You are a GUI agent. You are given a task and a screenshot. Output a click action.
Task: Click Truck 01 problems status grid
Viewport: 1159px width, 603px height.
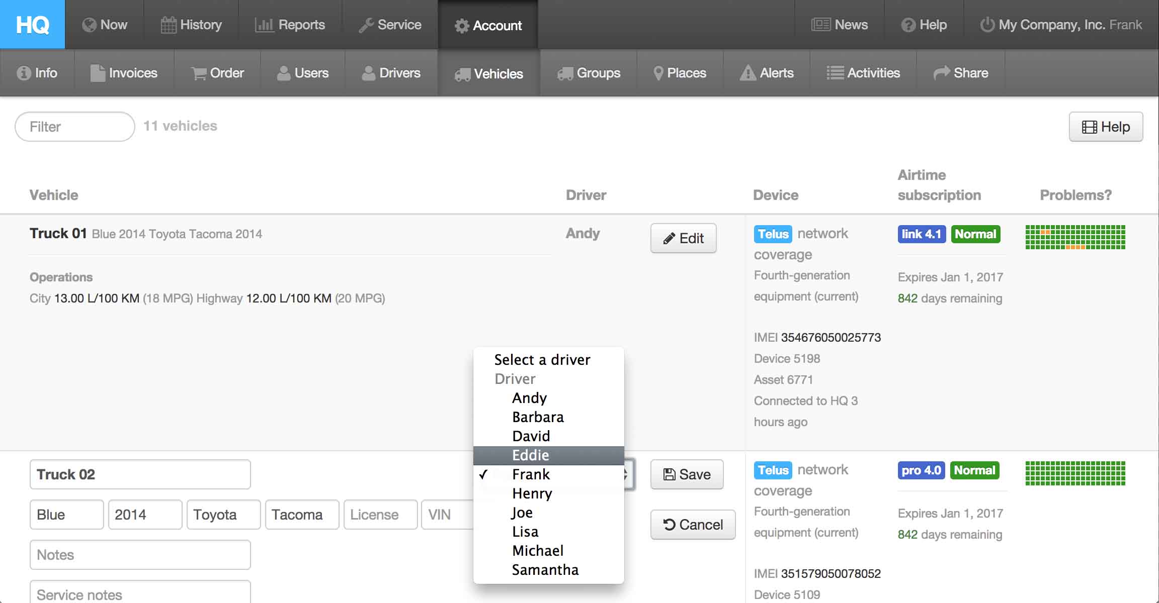coord(1075,237)
